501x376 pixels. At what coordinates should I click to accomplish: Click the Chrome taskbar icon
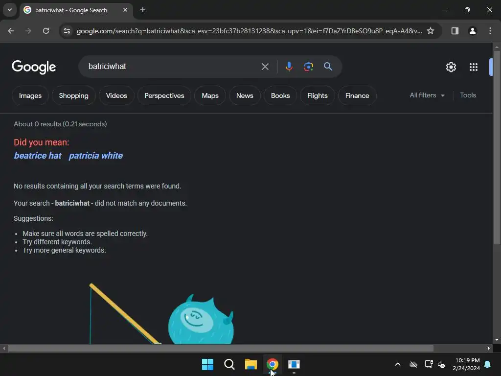pyautogui.click(x=272, y=364)
